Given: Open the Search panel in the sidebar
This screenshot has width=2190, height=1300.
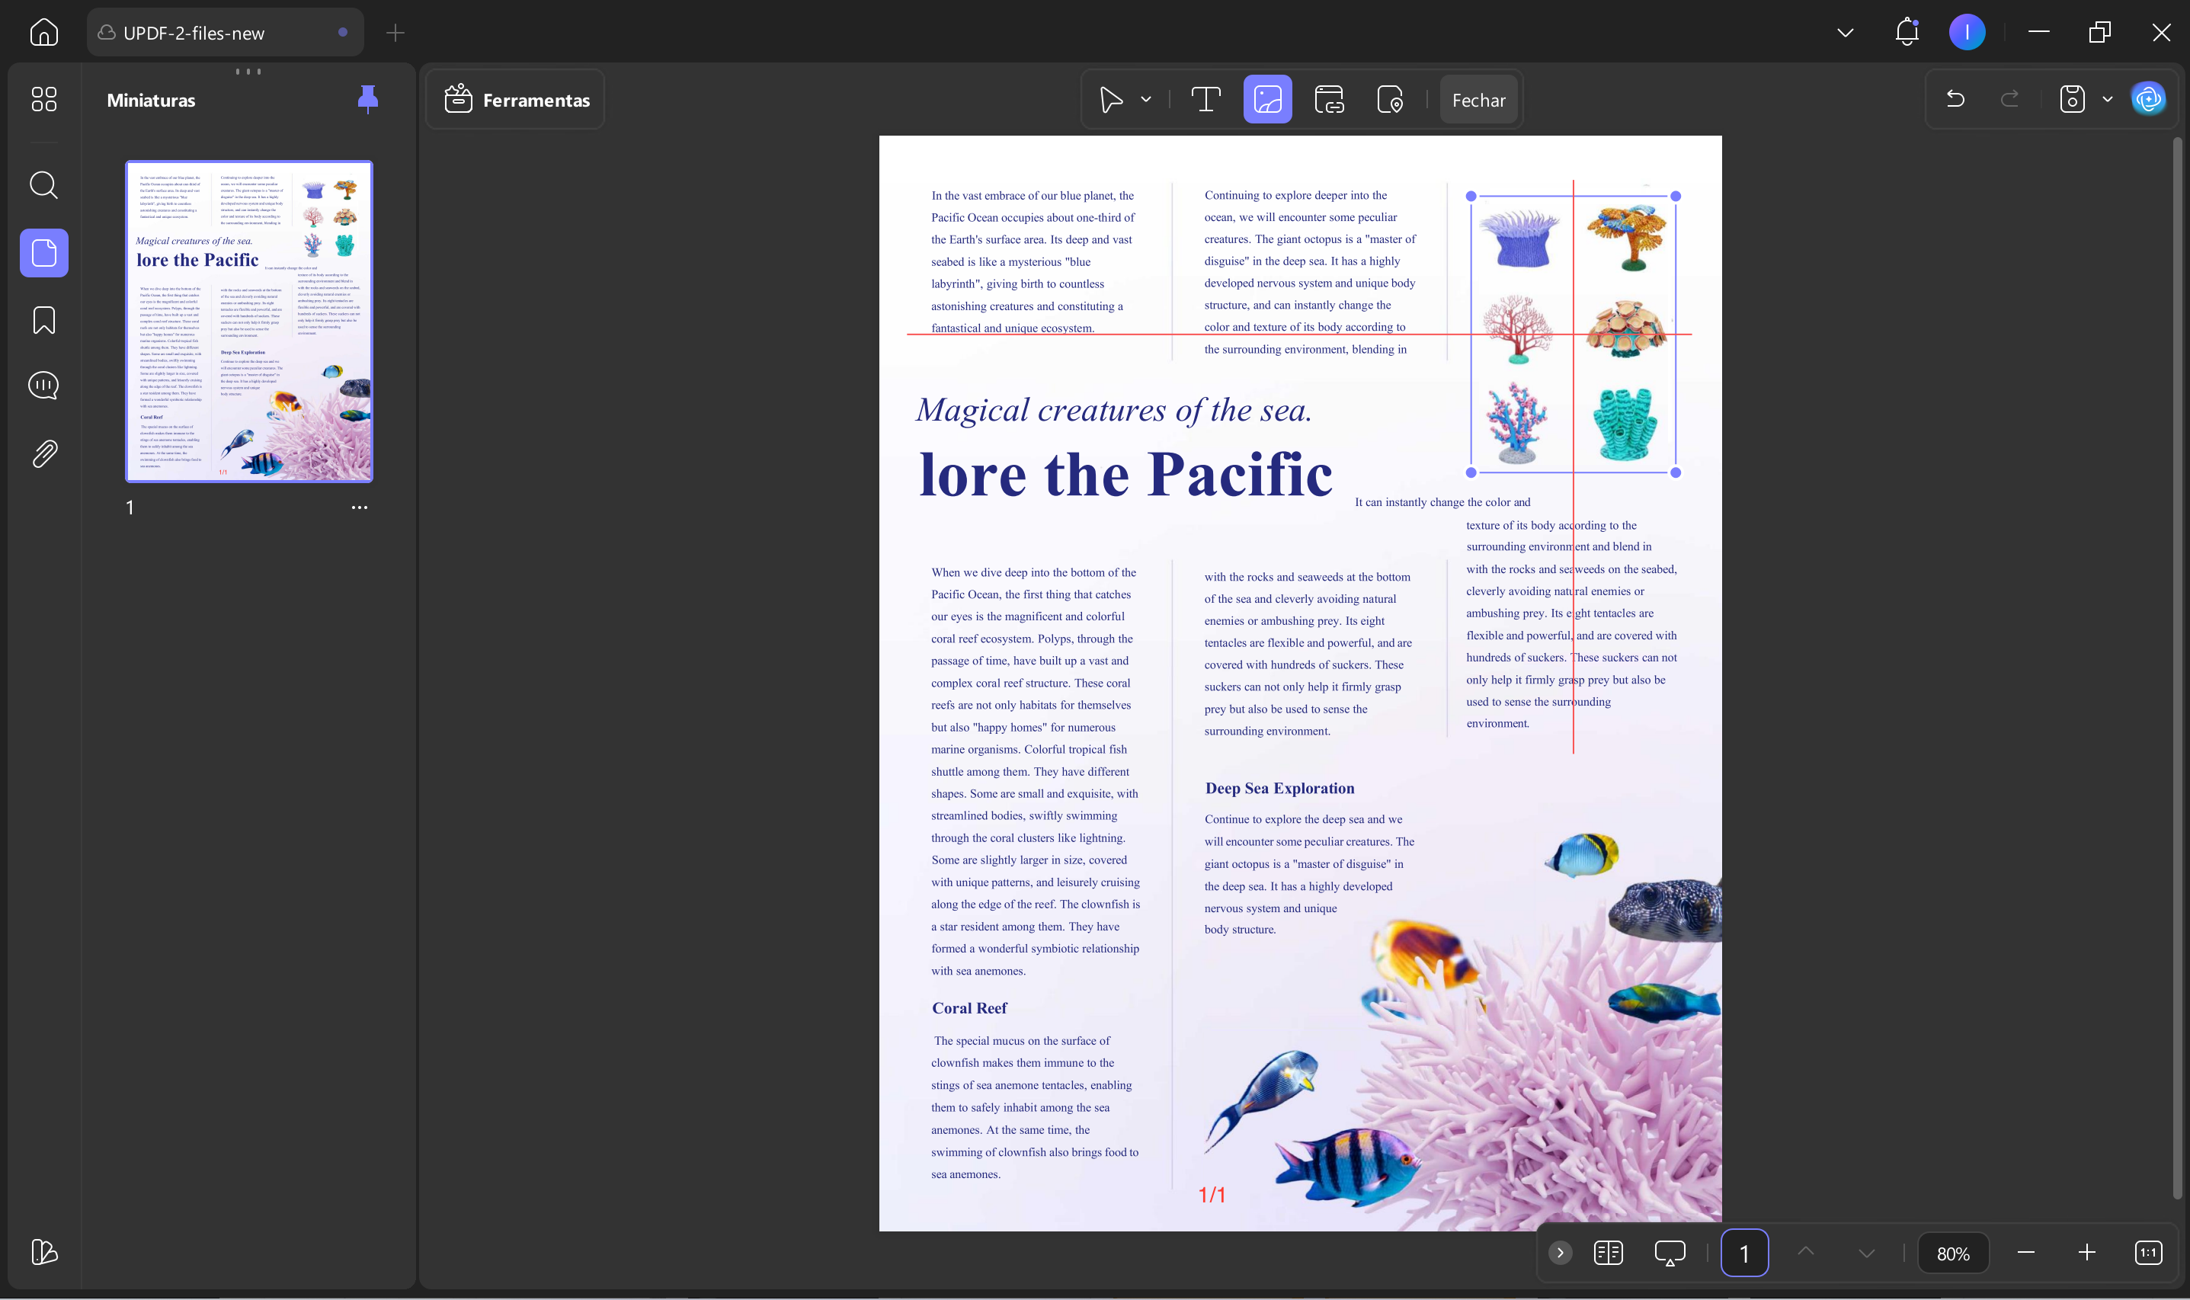Looking at the screenshot, I should (43, 185).
